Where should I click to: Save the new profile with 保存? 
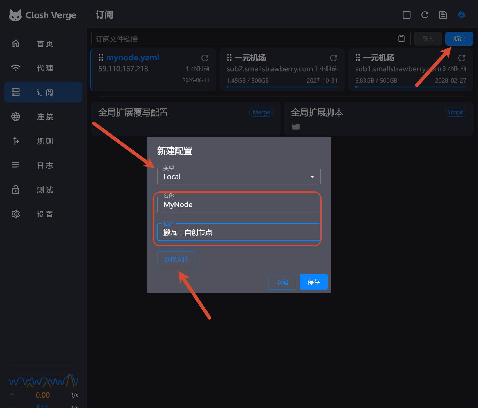[314, 282]
